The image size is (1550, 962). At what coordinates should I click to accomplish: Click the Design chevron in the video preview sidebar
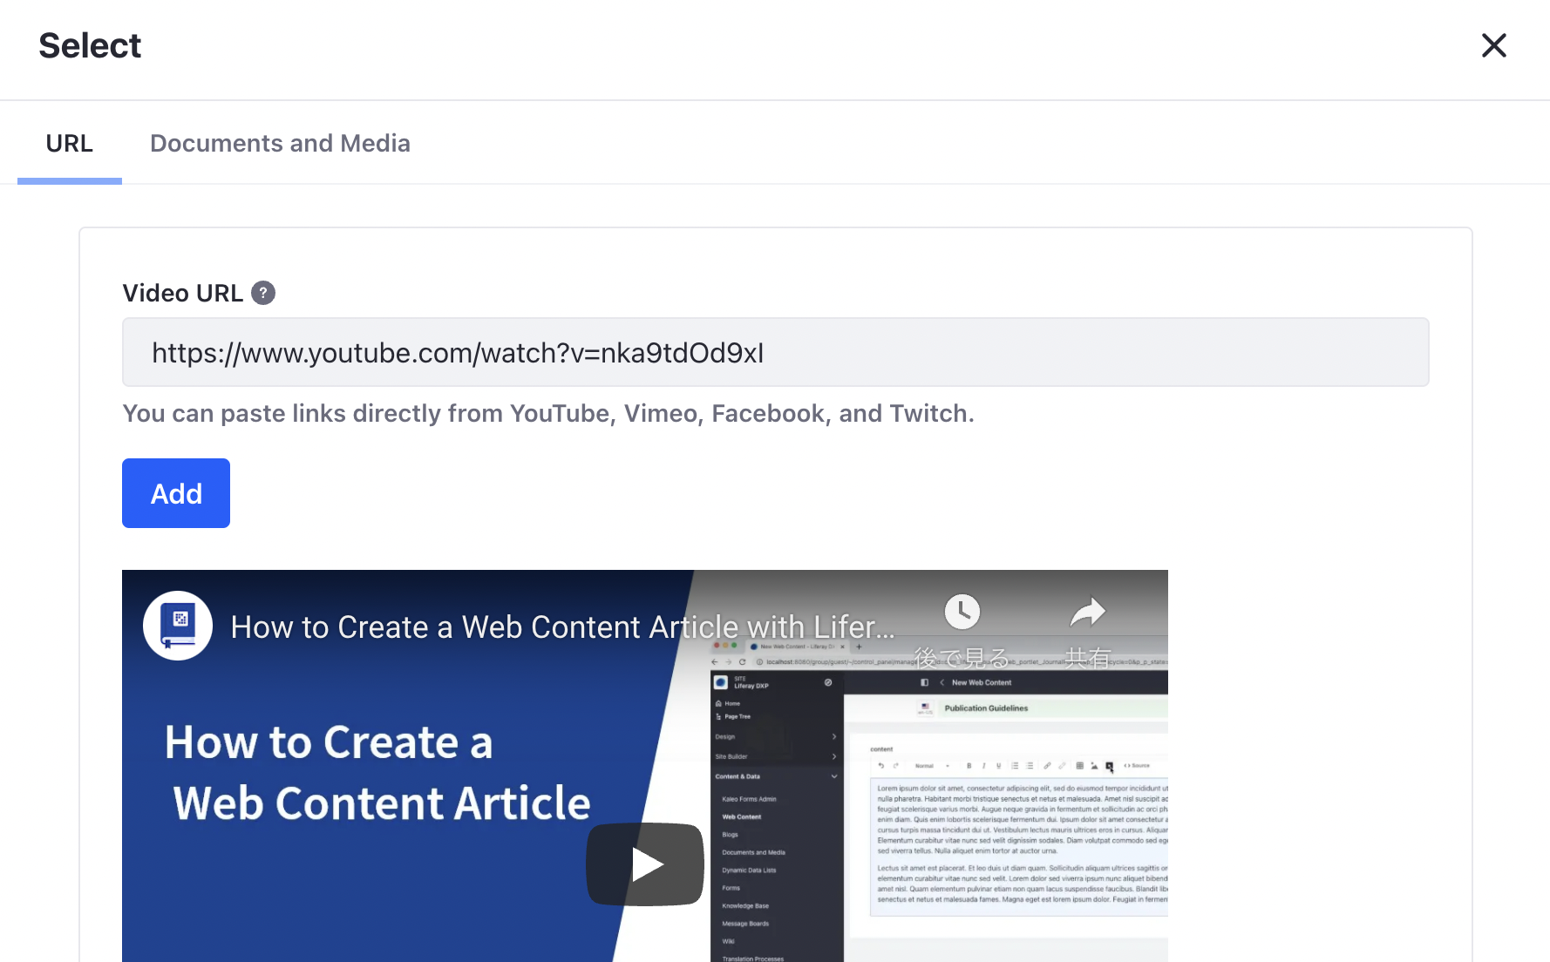(834, 737)
